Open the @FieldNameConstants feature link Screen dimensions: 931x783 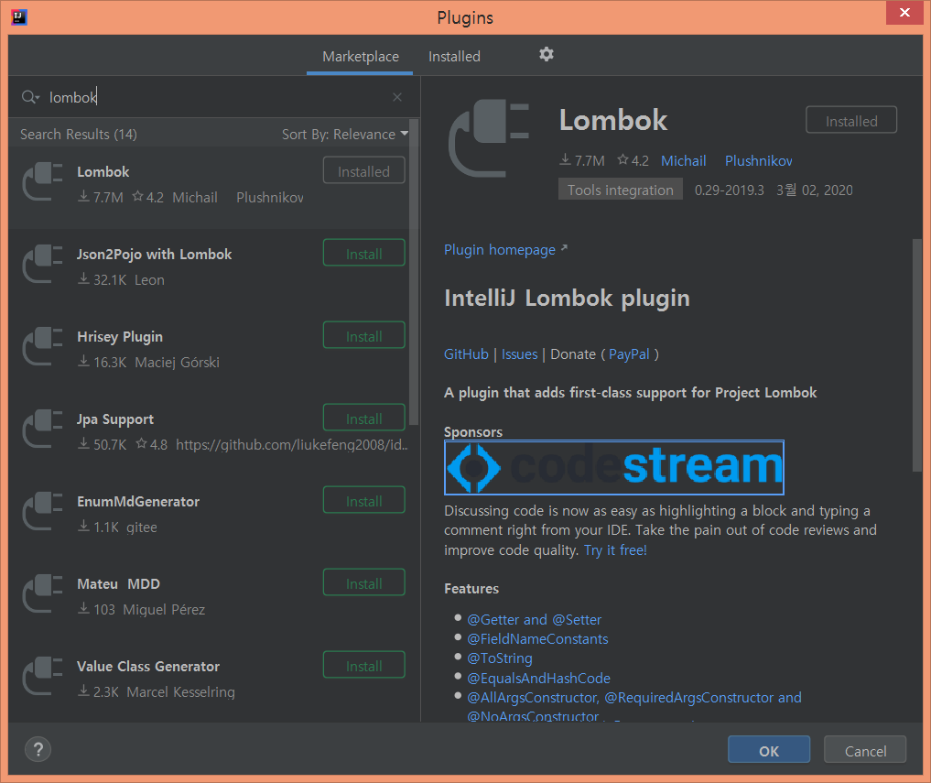pyautogui.click(x=537, y=639)
